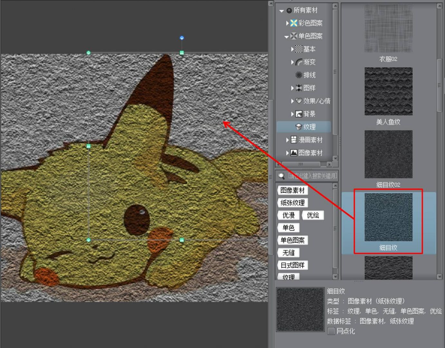Click the 渐变 gradient icon
Viewport: 445px width, 348px height.
pos(299,62)
